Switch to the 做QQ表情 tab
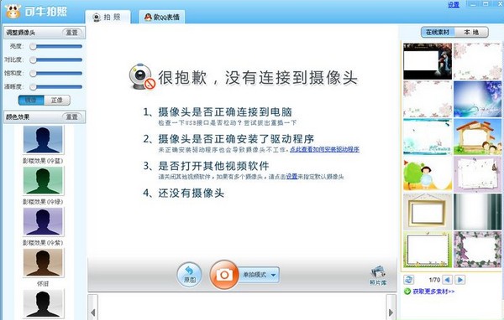The width and height of the screenshot is (504, 320). point(162,17)
